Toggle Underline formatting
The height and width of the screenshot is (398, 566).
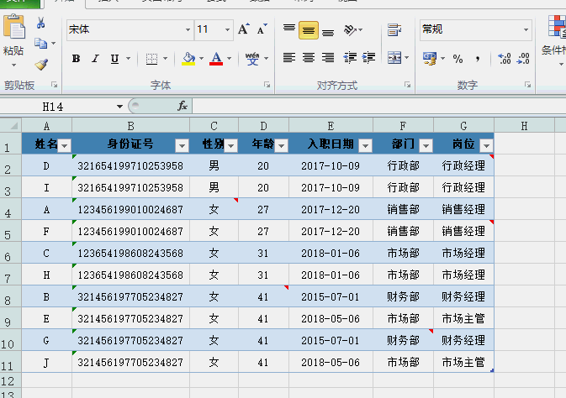114,59
